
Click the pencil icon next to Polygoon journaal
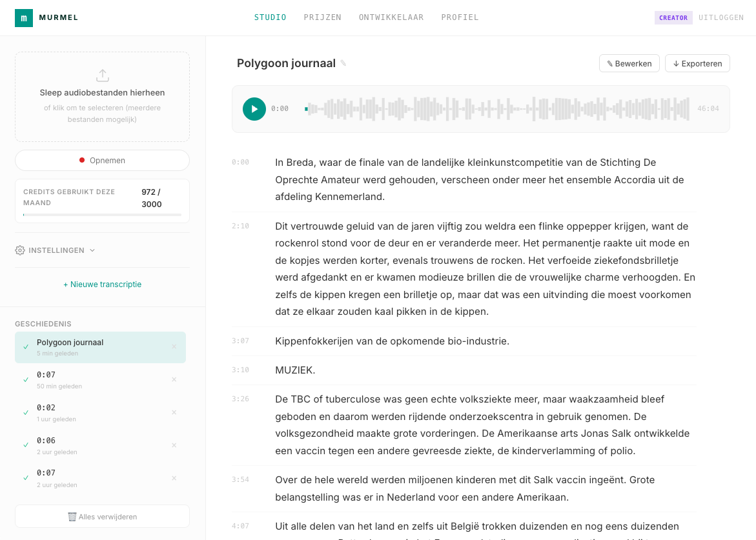[x=345, y=62]
